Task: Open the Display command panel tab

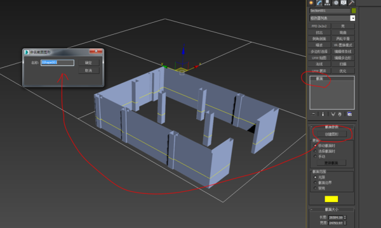Action: point(344,3)
